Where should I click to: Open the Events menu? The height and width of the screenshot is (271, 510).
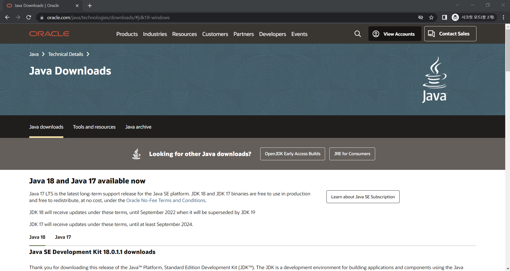point(299,34)
